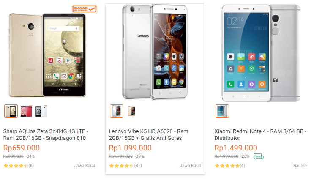
Task: Select the red Sharp Aquos variant thumbnail
Action: tap(26, 111)
